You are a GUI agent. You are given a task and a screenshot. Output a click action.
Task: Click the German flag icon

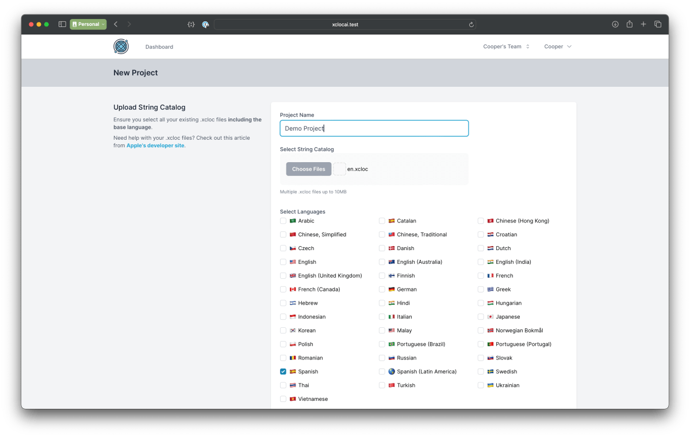coord(392,289)
